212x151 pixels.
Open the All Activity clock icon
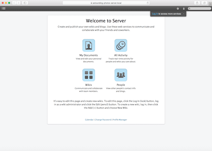coord(121,45)
